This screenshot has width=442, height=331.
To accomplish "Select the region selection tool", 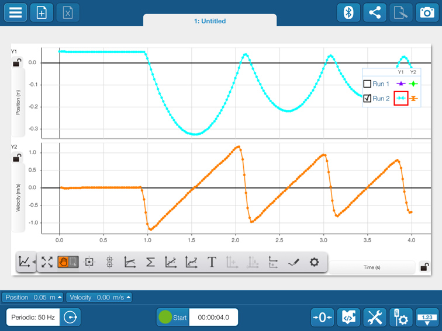I will point(73,262).
